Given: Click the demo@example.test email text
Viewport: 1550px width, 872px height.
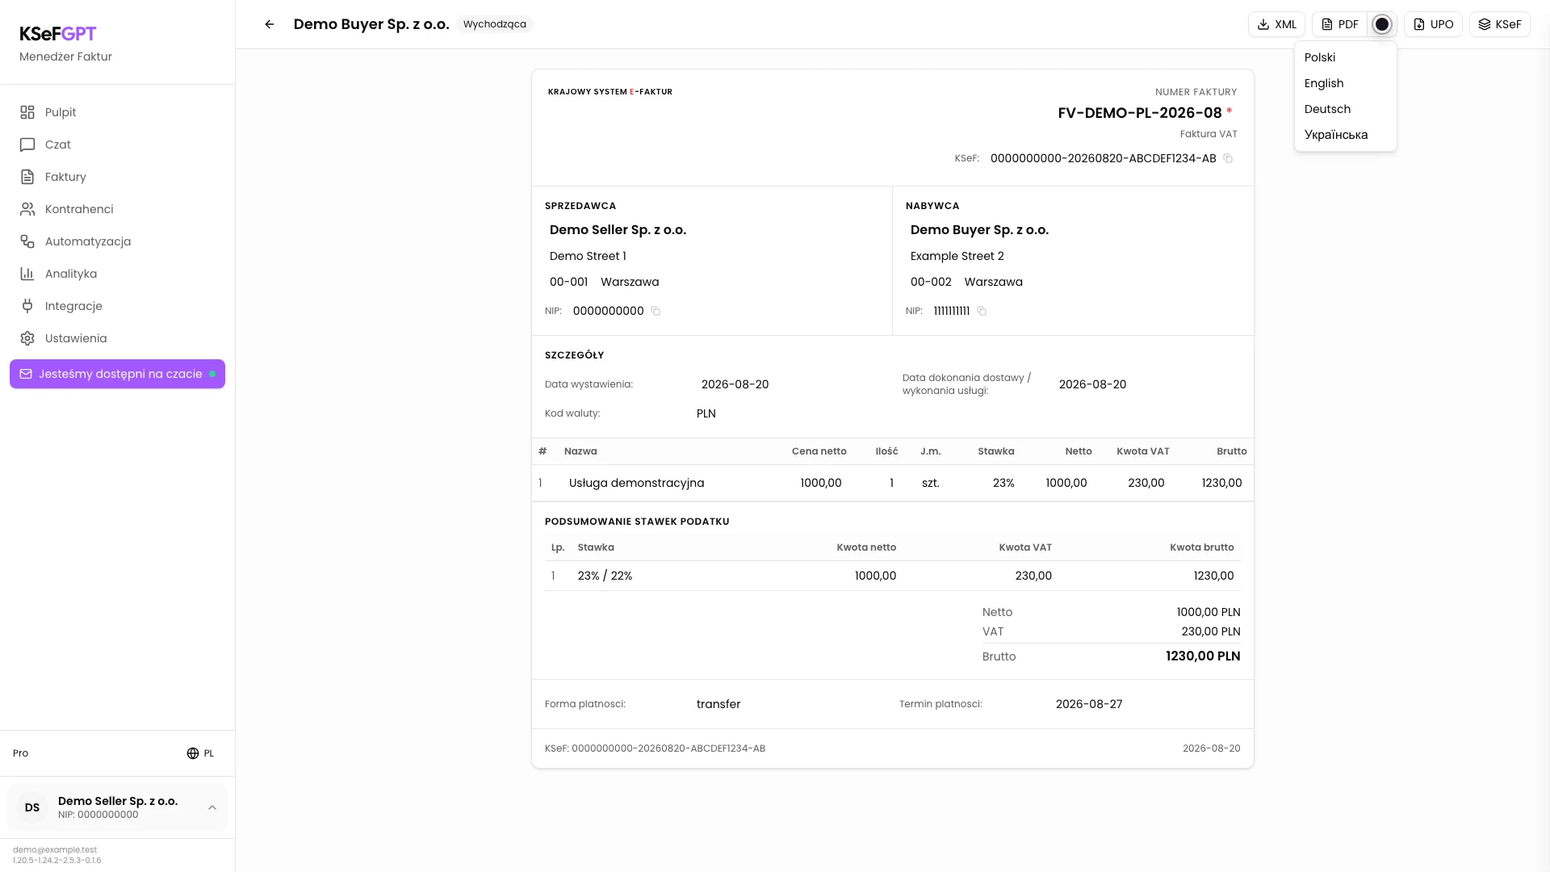Looking at the screenshot, I should tap(55, 849).
